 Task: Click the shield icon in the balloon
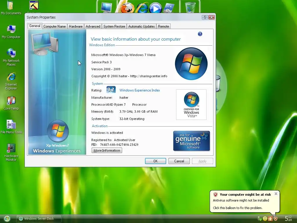(215, 194)
